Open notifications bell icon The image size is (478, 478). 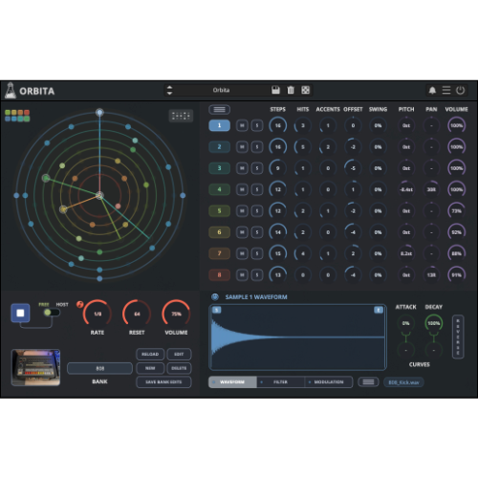(x=432, y=91)
